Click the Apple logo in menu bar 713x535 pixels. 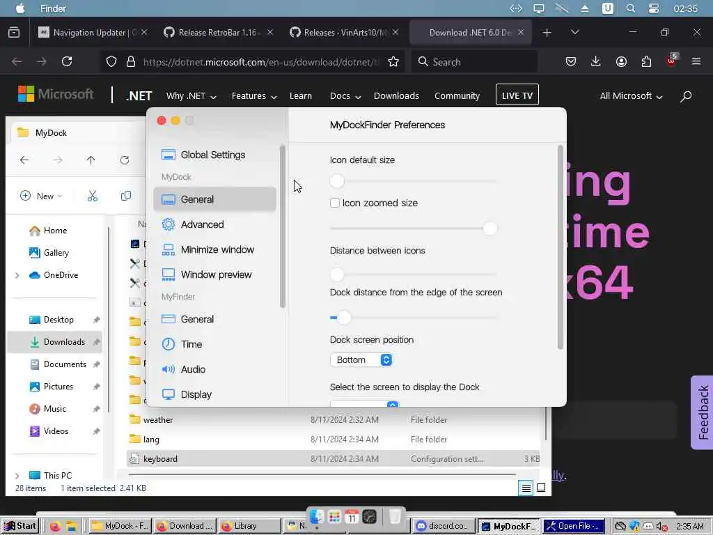20,8
